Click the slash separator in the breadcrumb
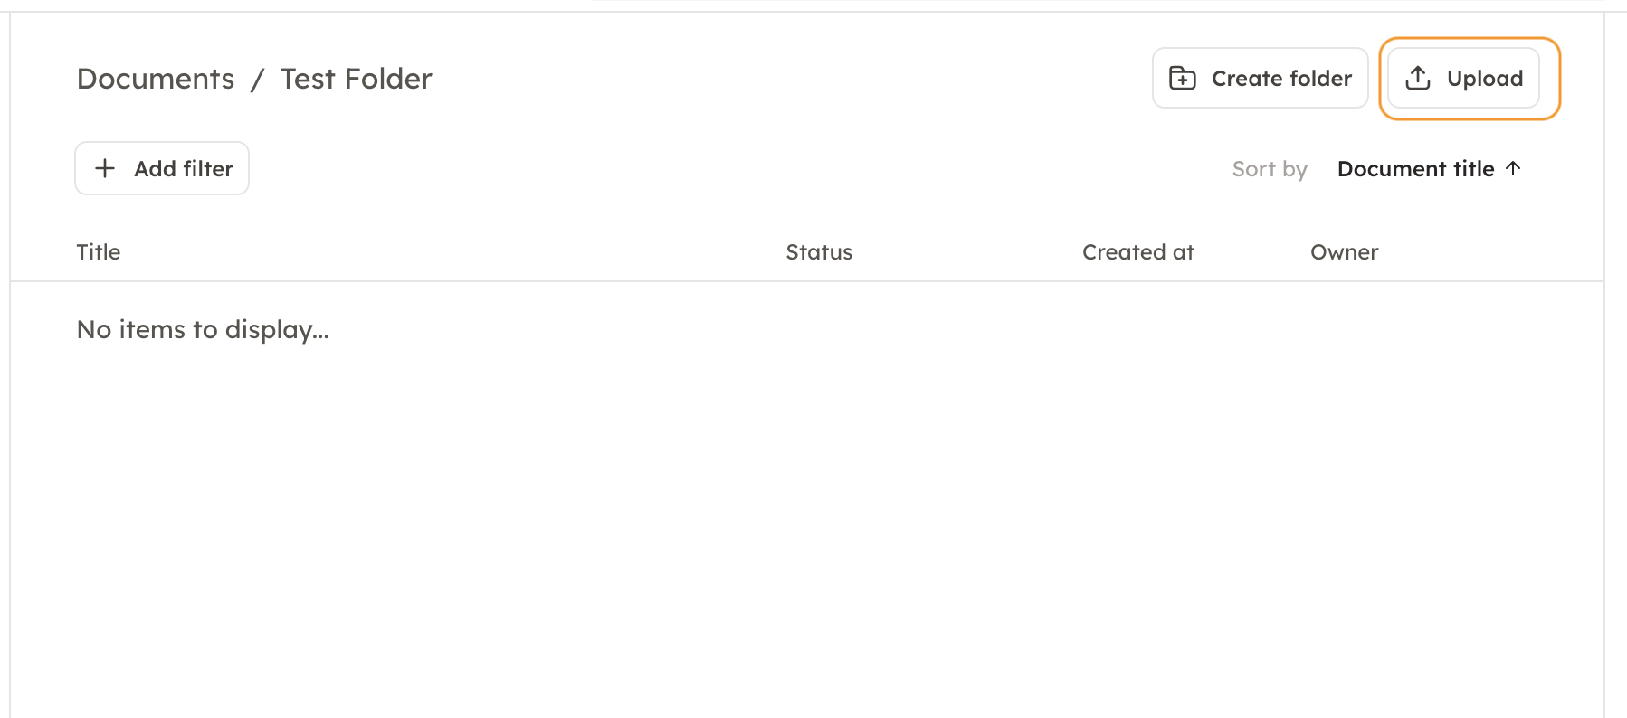The height and width of the screenshot is (718, 1627). tap(257, 80)
